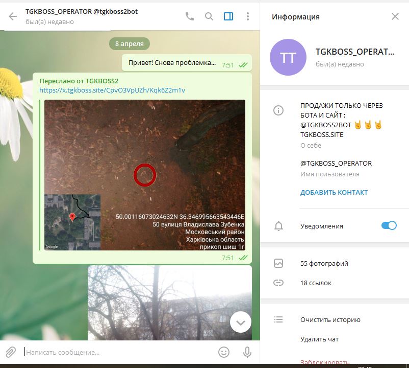Open the emoji picker smiley icon
This screenshot has height=368, width=409.
(x=224, y=352)
